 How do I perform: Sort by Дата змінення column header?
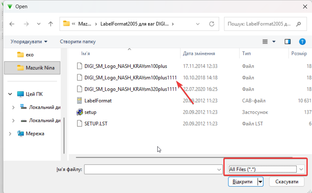(x=199, y=53)
